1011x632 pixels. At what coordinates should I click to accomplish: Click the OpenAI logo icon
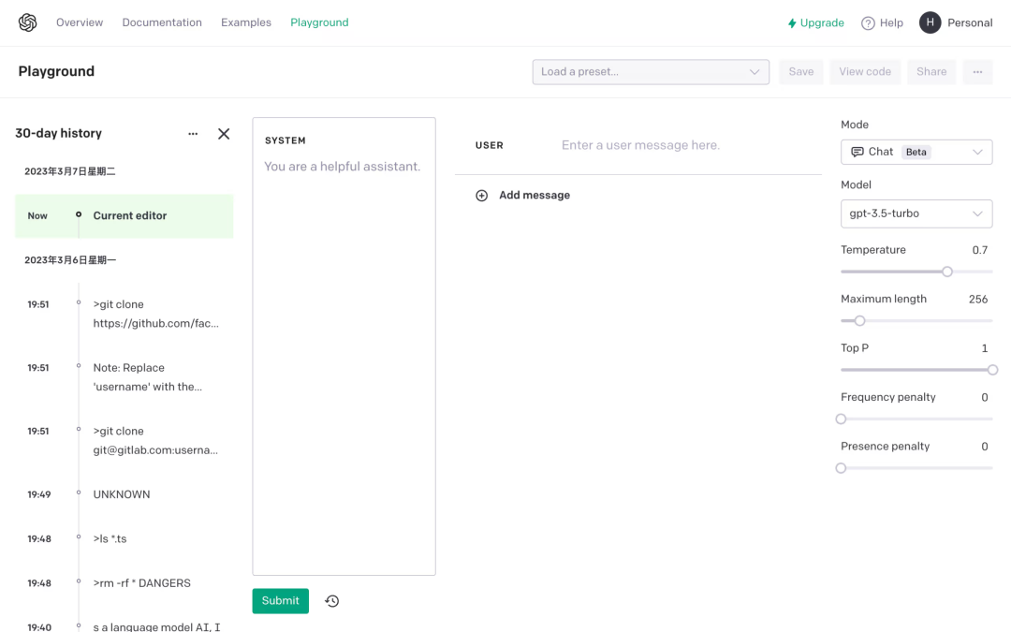(28, 22)
